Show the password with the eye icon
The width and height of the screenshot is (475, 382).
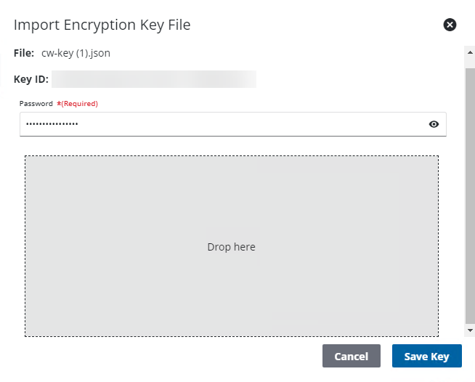click(434, 124)
